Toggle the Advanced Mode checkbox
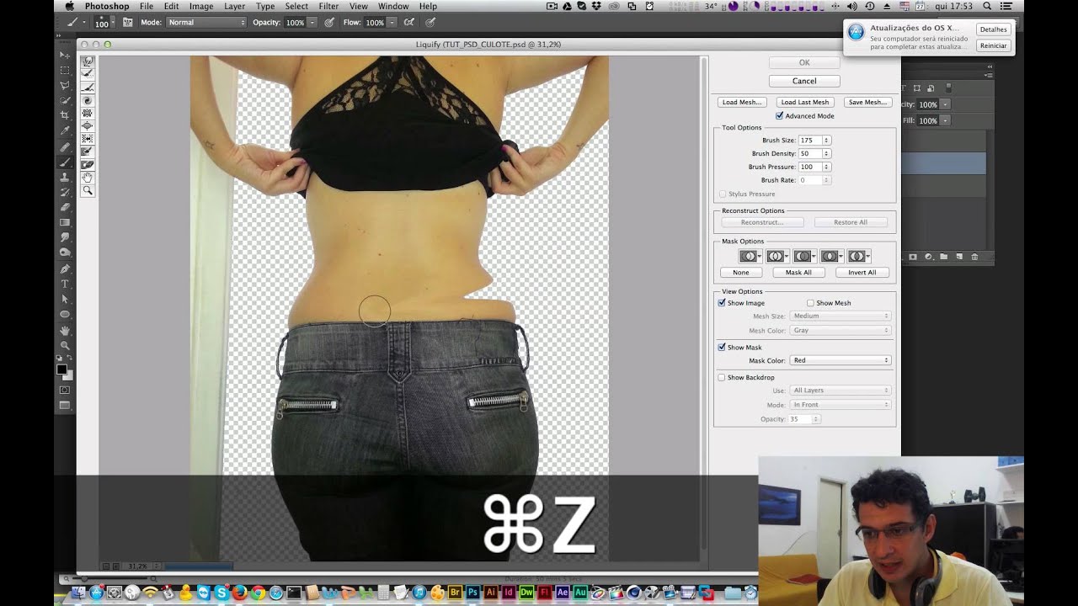The width and height of the screenshot is (1078, 606). tap(780, 115)
